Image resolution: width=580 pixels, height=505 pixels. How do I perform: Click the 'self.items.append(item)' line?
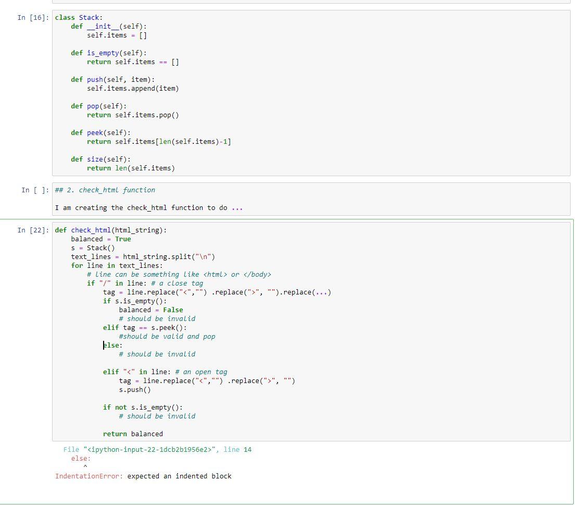click(x=133, y=89)
